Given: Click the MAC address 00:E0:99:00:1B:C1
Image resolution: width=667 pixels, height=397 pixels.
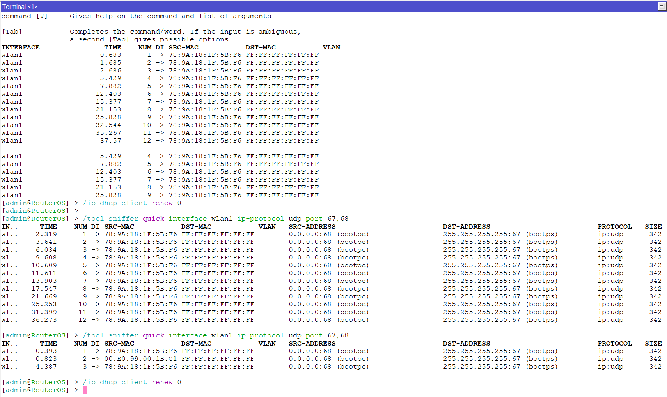Looking at the screenshot, I should click(140, 359).
